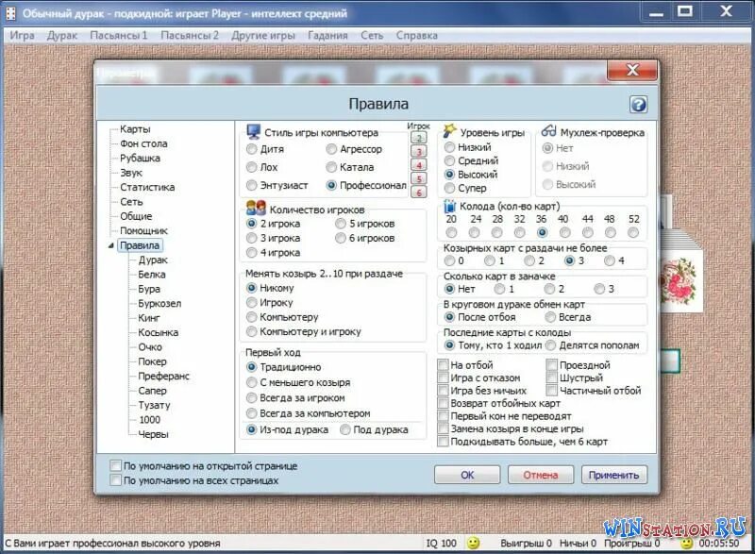Viewport: 755px width, 554px height.
Task: Select Компьютеру trump change option
Action: tap(282, 317)
